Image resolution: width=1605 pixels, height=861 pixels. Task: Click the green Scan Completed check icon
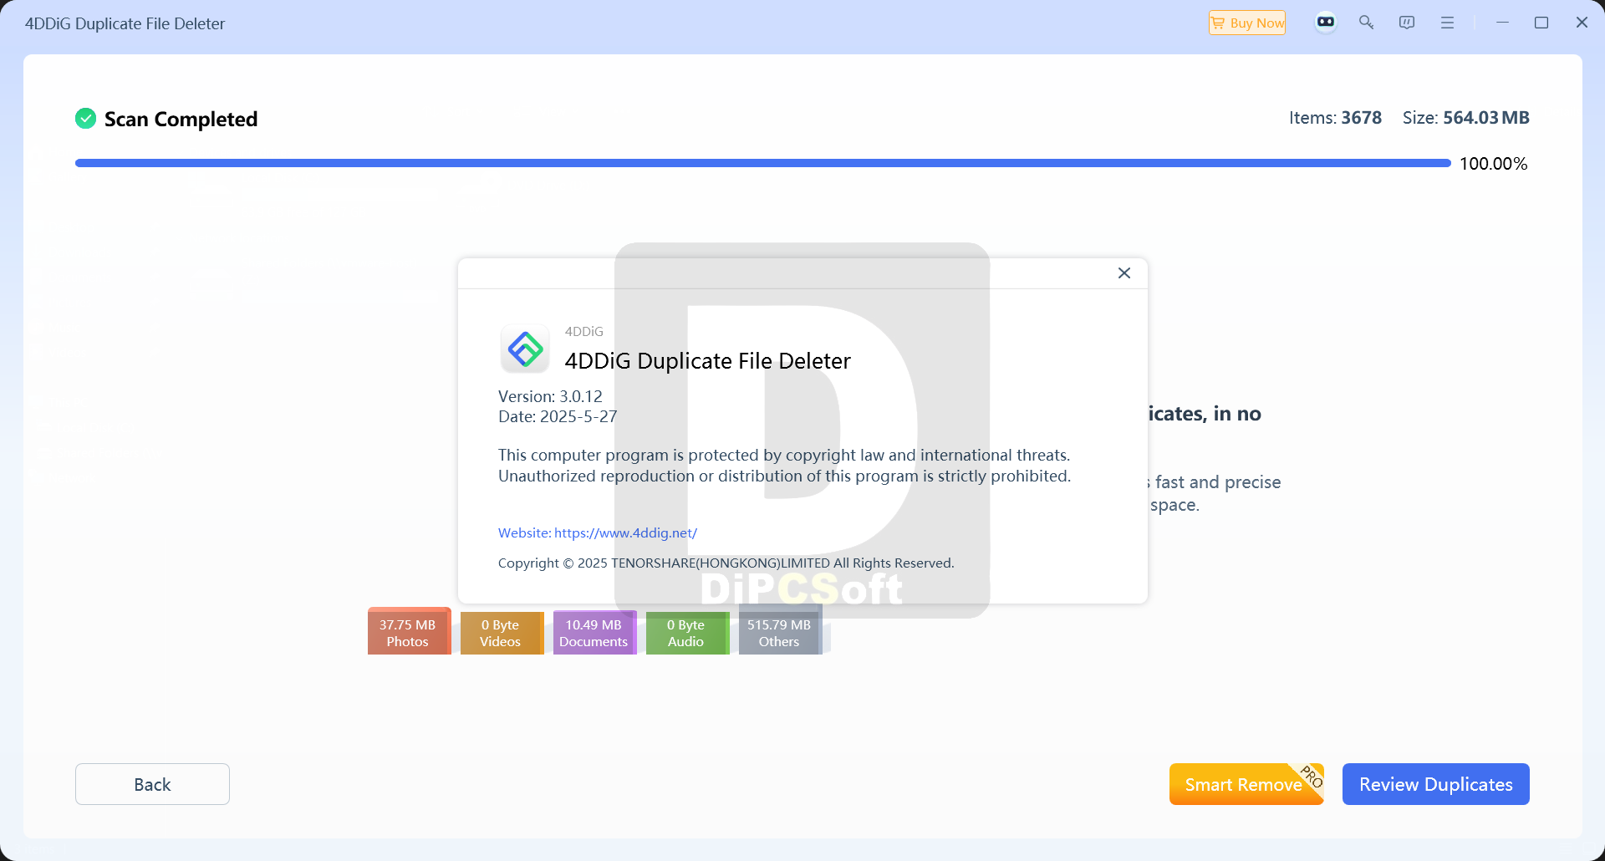click(x=85, y=119)
